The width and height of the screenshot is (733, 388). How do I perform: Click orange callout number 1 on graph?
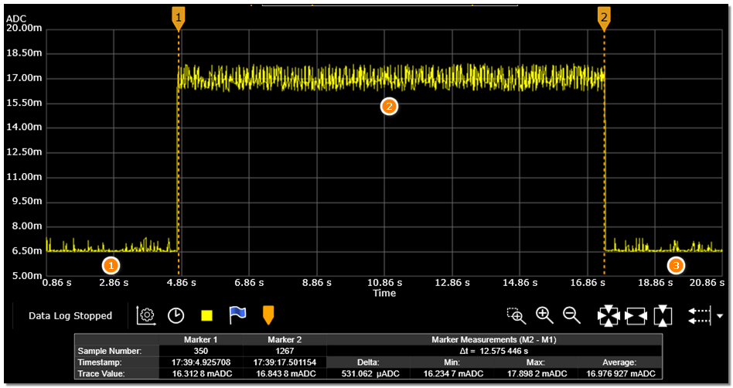[111, 265]
